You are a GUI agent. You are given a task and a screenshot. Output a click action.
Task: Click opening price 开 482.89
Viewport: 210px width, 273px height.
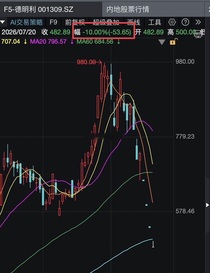pos(149,32)
